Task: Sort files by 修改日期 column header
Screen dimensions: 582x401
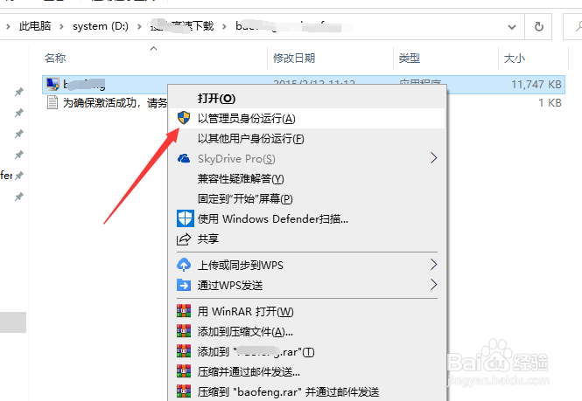Action: [x=293, y=59]
